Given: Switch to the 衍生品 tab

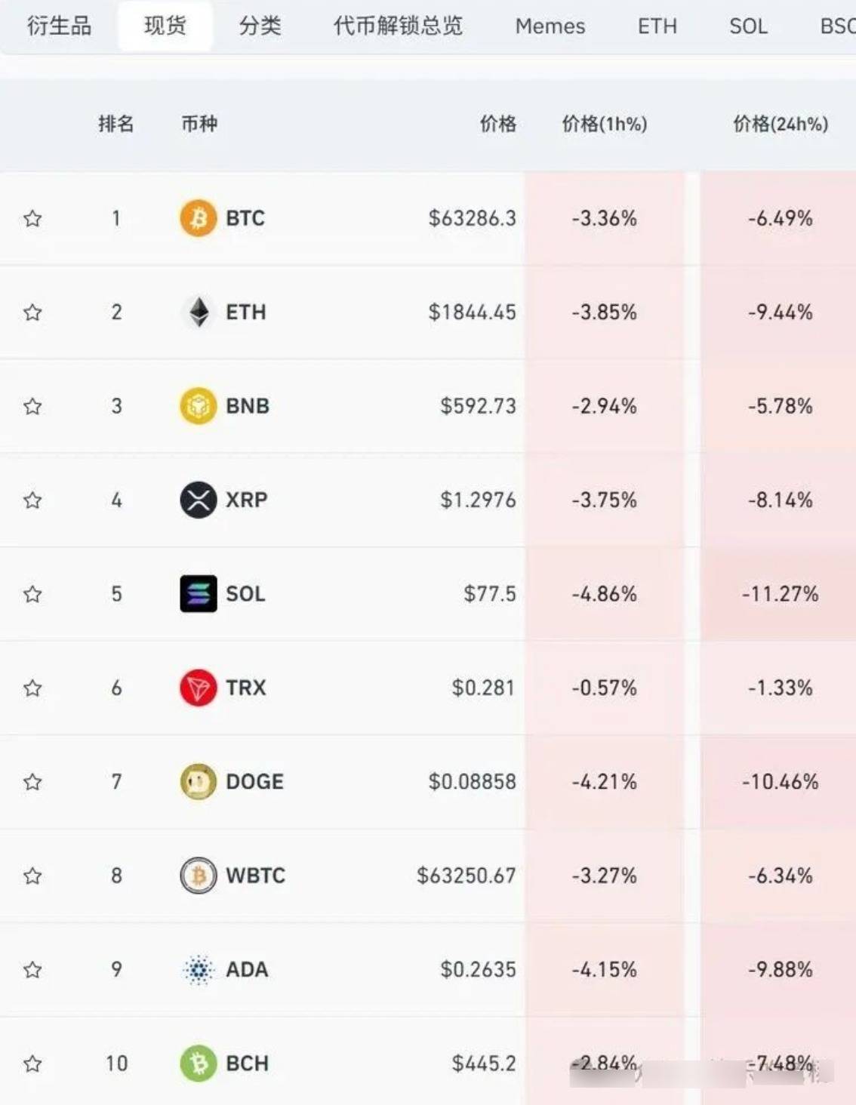Looking at the screenshot, I should coord(59,26).
